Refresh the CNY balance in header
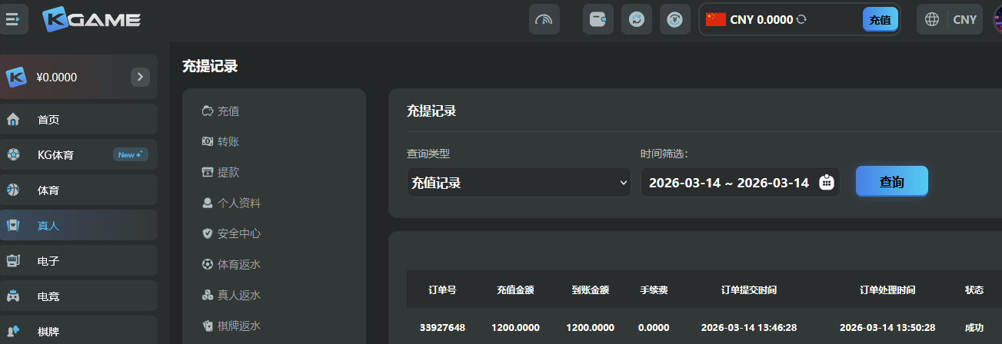 (x=801, y=20)
